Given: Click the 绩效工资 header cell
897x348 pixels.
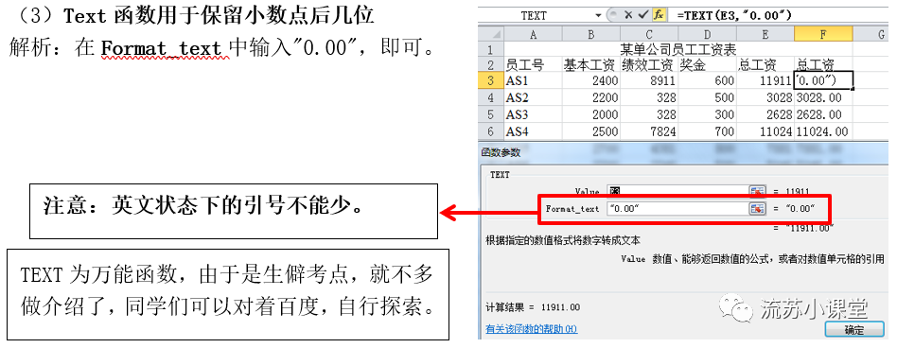Looking at the screenshot, I should tap(649, 64).
